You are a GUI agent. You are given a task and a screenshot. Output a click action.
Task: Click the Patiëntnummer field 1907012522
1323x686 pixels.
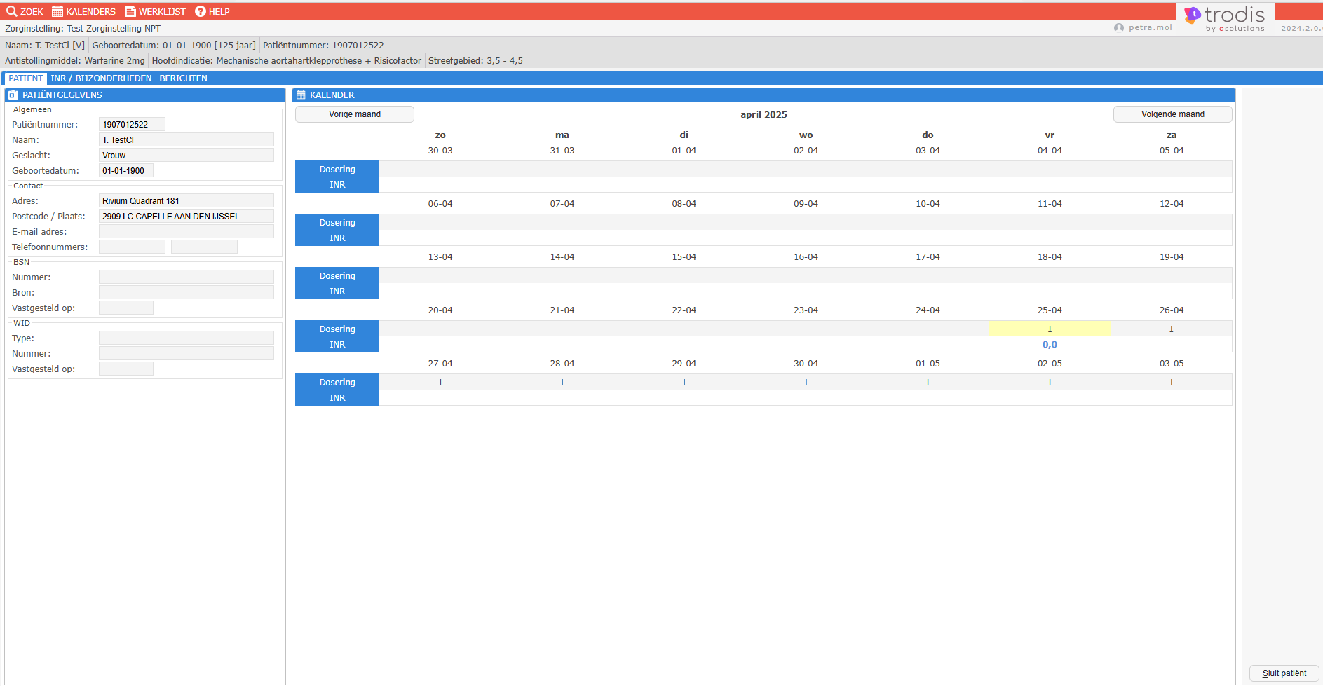tap(132, 124)
